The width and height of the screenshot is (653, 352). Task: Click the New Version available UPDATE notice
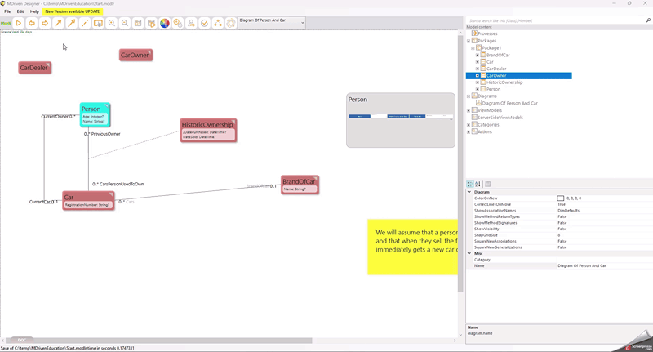[73, 11]
